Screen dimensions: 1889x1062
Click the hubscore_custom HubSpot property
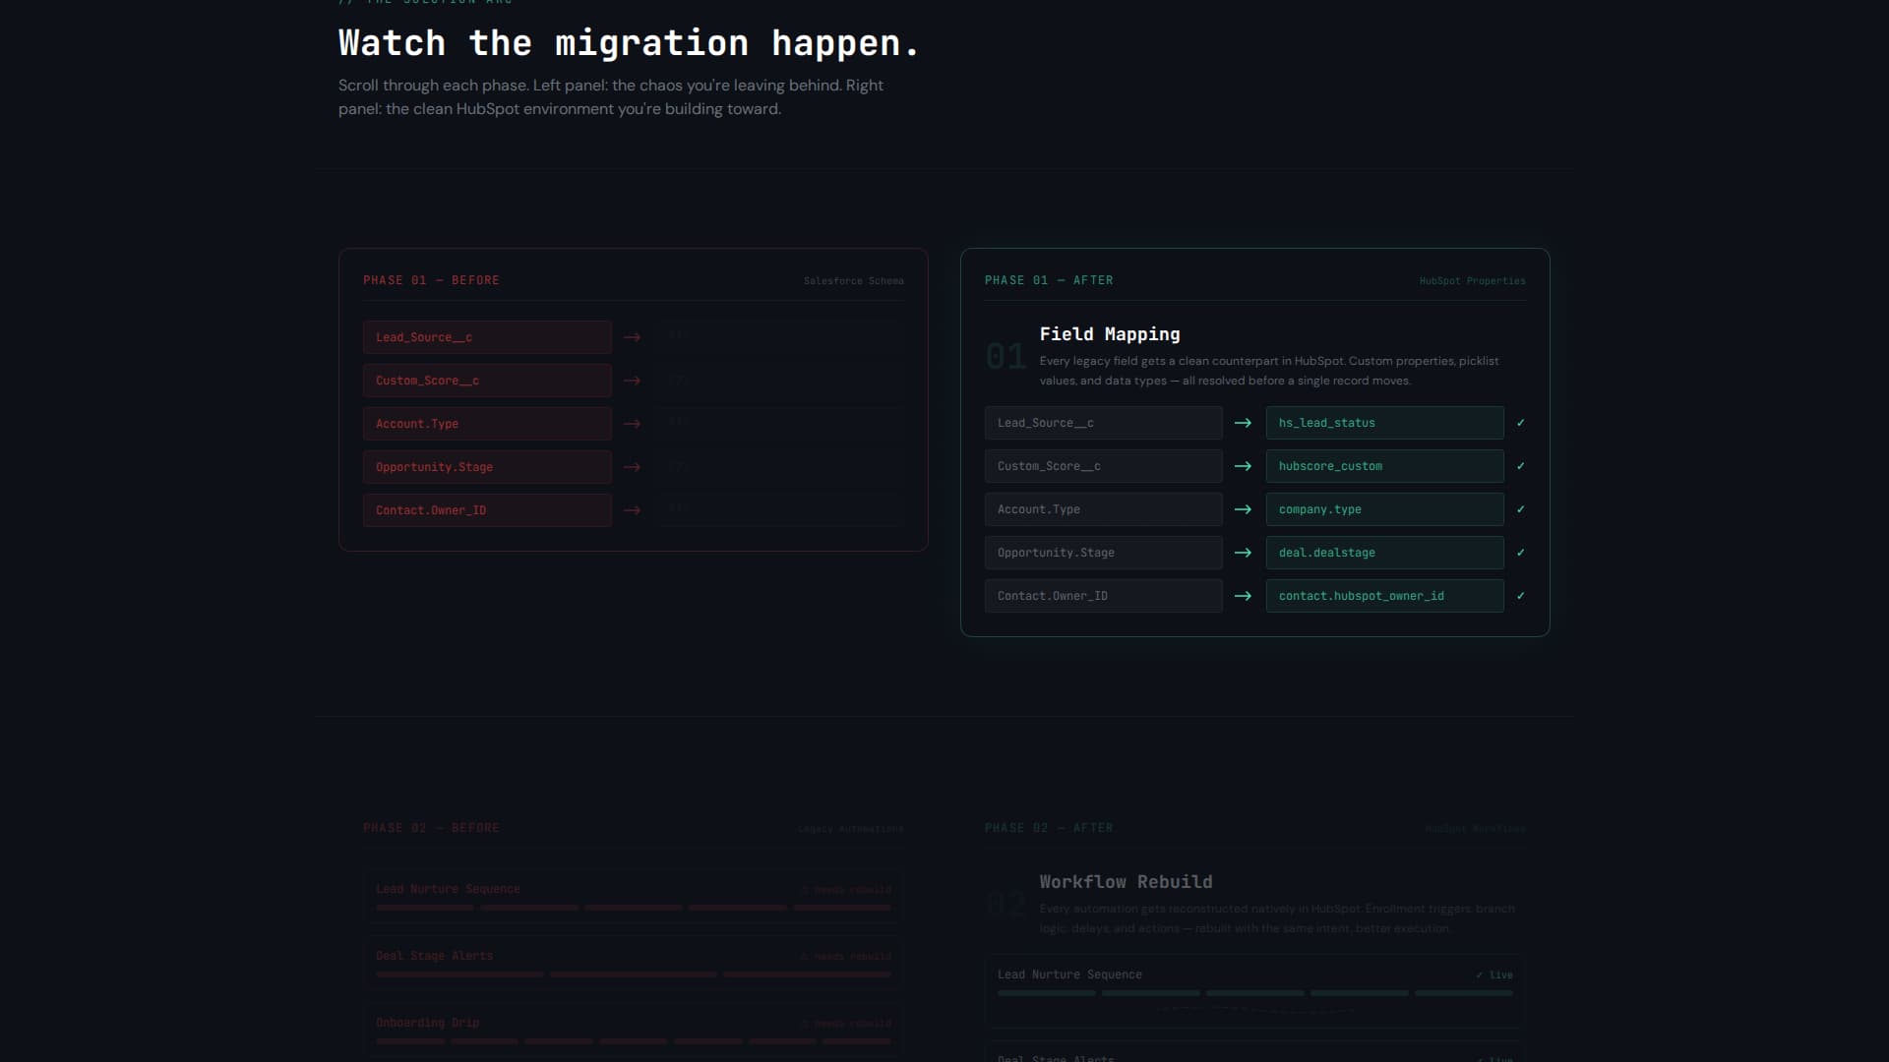[1385, 466]
